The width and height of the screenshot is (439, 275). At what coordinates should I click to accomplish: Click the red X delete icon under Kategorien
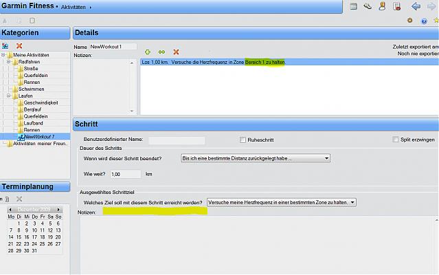pos(19,45)
